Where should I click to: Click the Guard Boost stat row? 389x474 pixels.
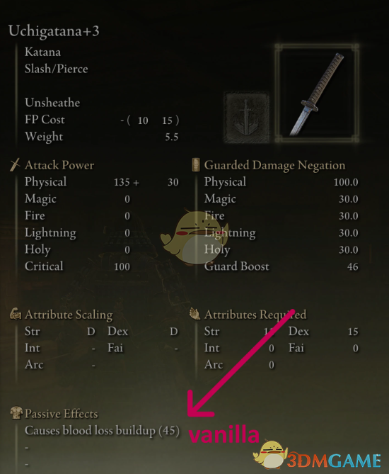pyautogui.click(x=281, y=266)
